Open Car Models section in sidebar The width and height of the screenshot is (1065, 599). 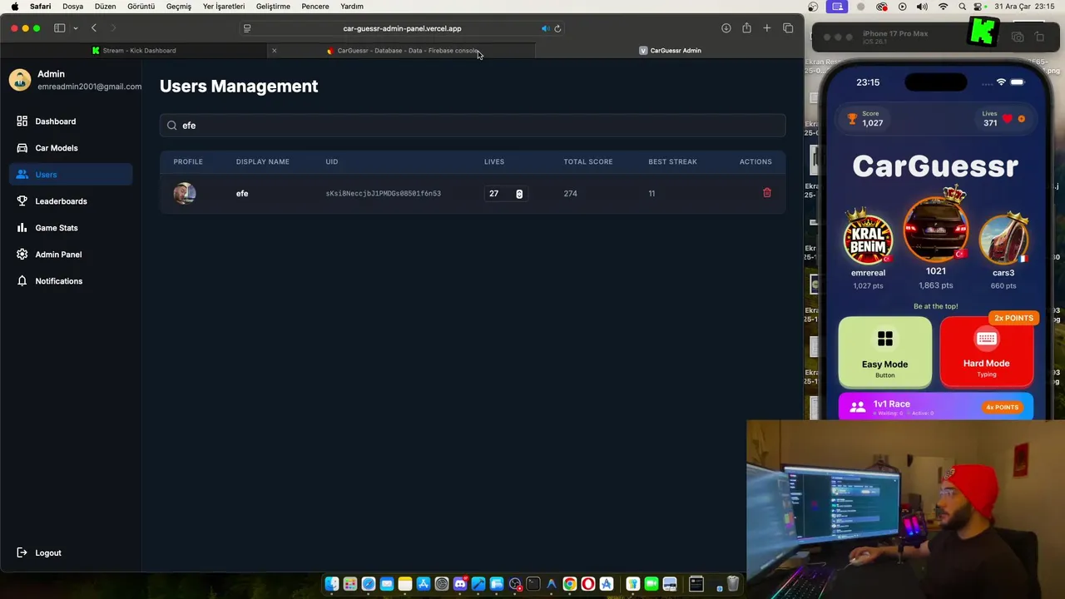point(71,148)
